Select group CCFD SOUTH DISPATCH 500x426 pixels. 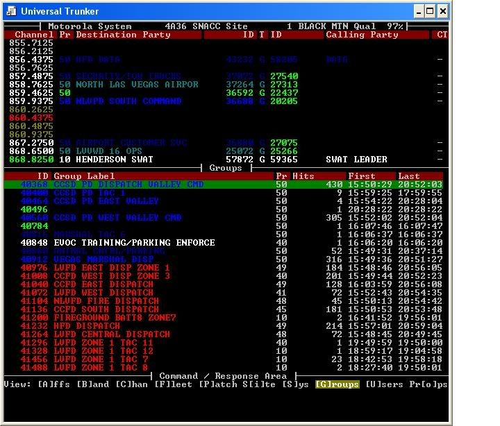(x=224, y=309)
